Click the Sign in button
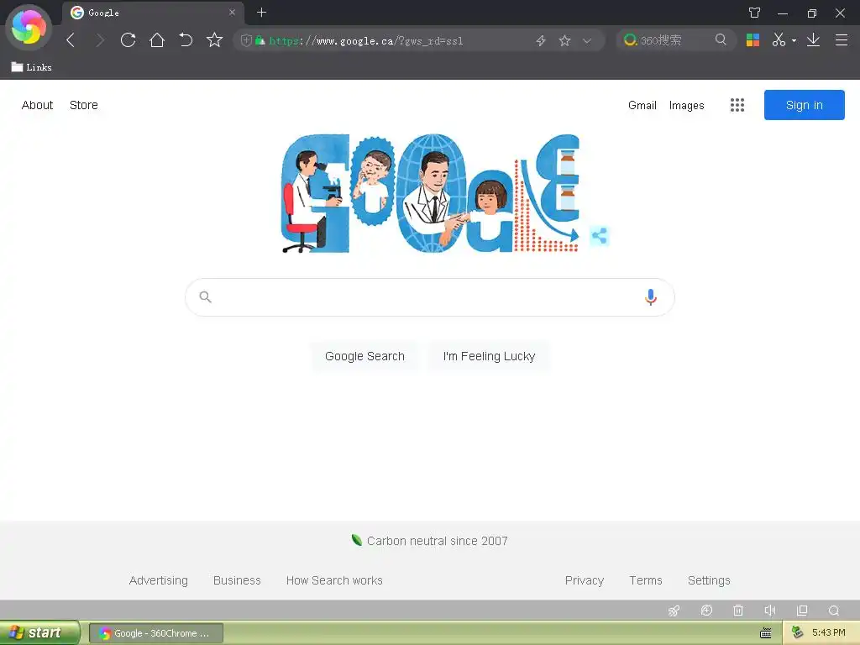Viewport: 860px width, 645px height. [x=804, y=105]
